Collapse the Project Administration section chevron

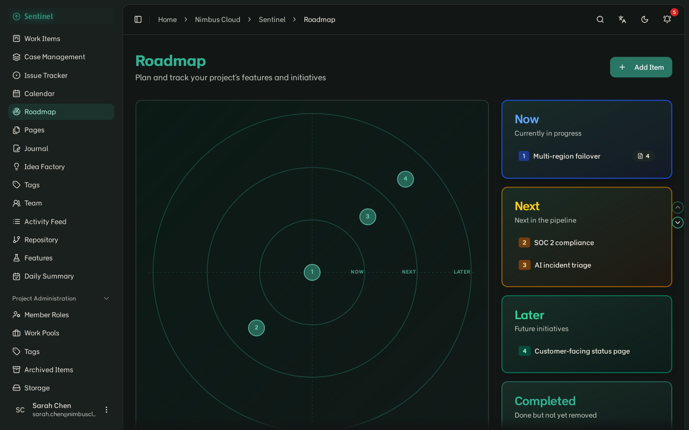(x=107, y=298)
